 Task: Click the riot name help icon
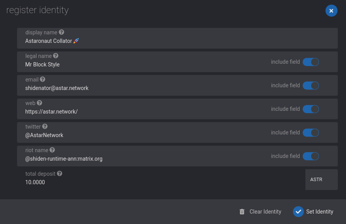pos(52,150)
